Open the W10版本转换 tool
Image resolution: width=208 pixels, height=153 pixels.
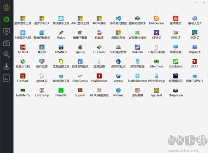pyautogui.click(x=137, y=35)
